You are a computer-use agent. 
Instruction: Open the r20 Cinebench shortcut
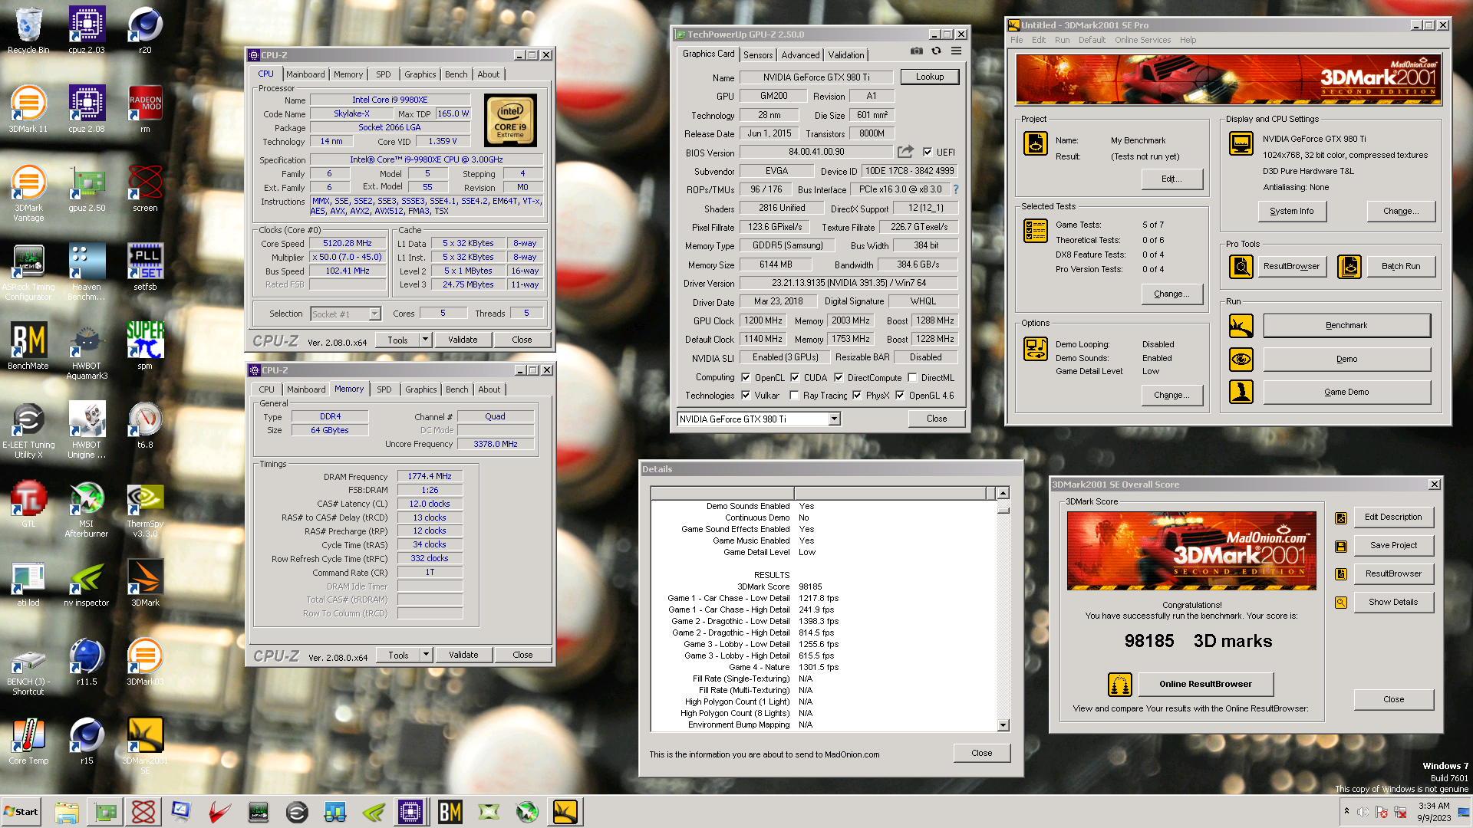point(145,31)
